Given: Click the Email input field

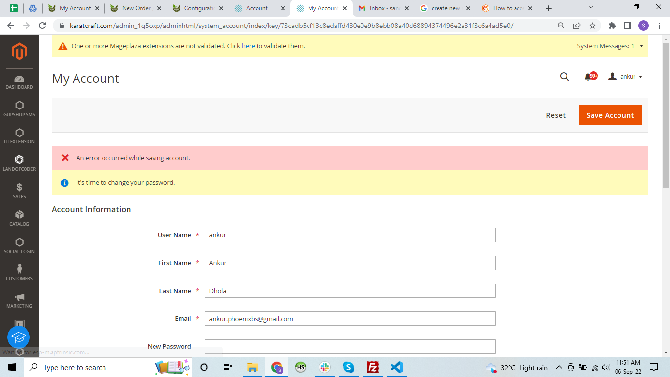Looking at the screenshot, I should click(x=350, y=319).
